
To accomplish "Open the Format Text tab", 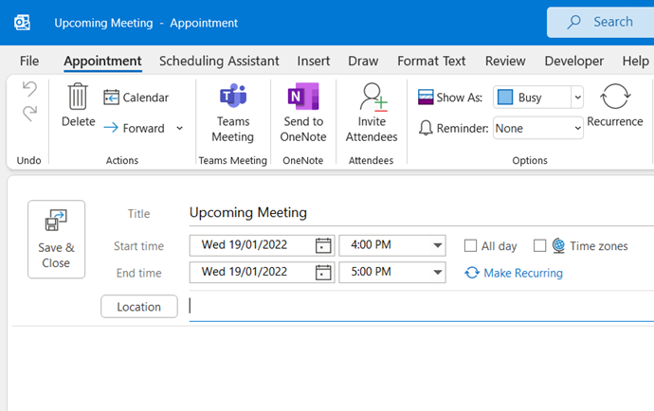I will [431, 61].
